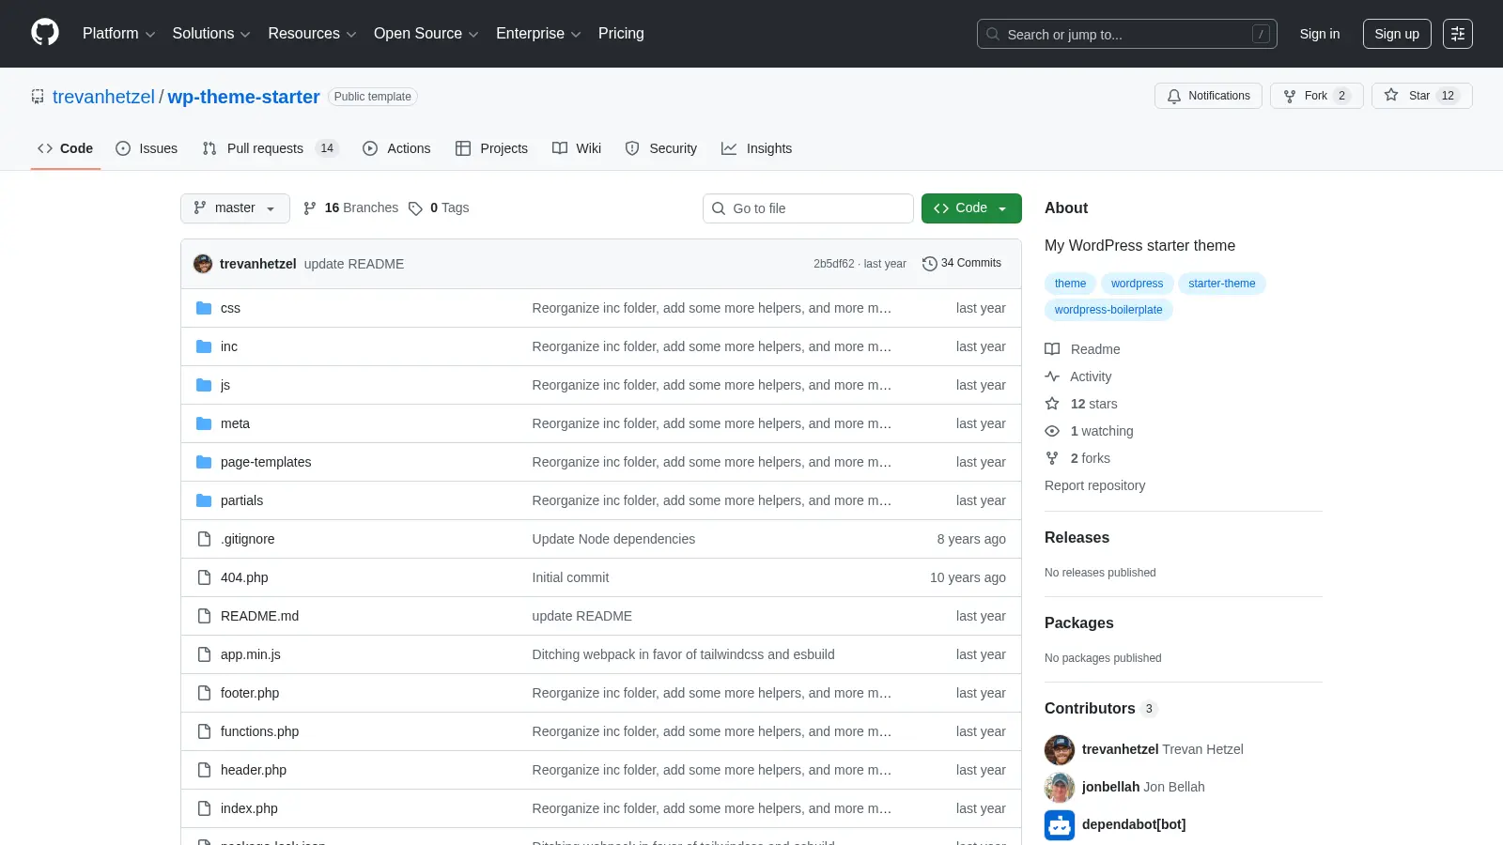The image size is (1503, 845).
Task: Expand the Open Source menu
Action: 426,34
